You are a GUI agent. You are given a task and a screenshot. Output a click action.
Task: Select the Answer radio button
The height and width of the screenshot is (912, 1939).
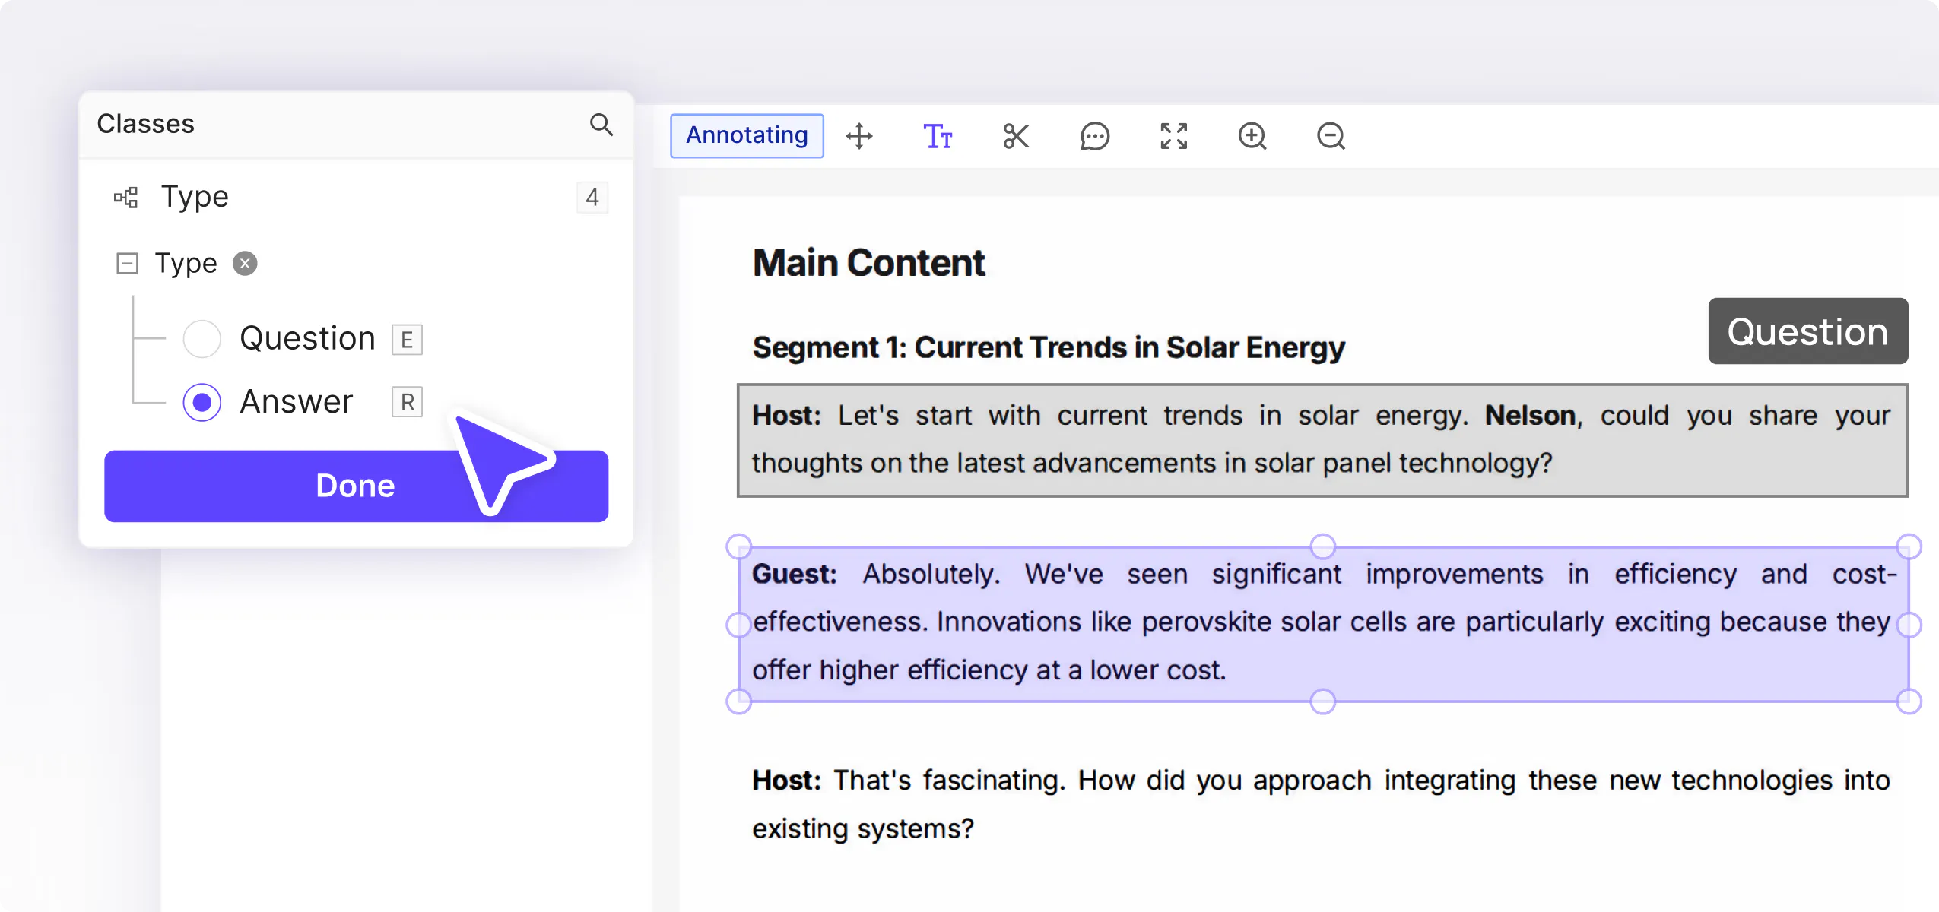[x=202, y=402]
